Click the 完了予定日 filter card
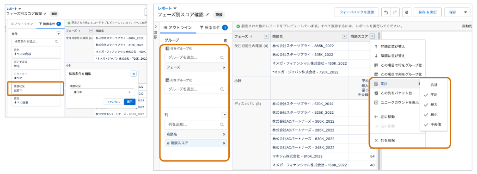 [36, 64]
